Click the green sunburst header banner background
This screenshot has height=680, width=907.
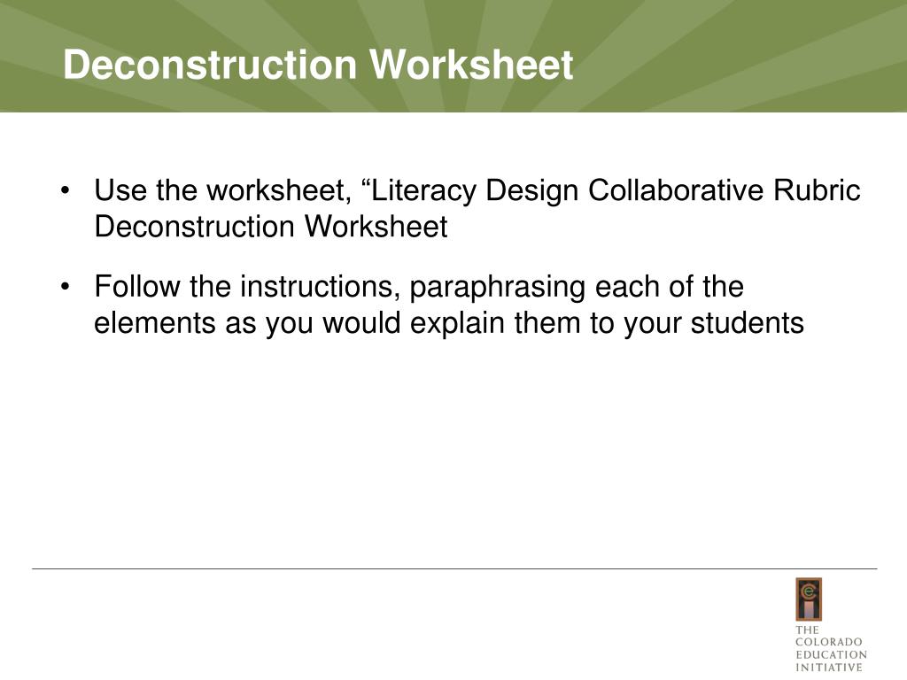pyautogui.click(x=740, y=56)
